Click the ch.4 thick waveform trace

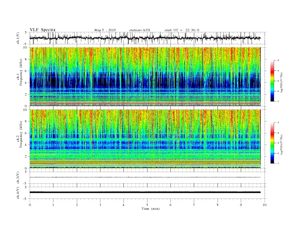click(145, 192)
